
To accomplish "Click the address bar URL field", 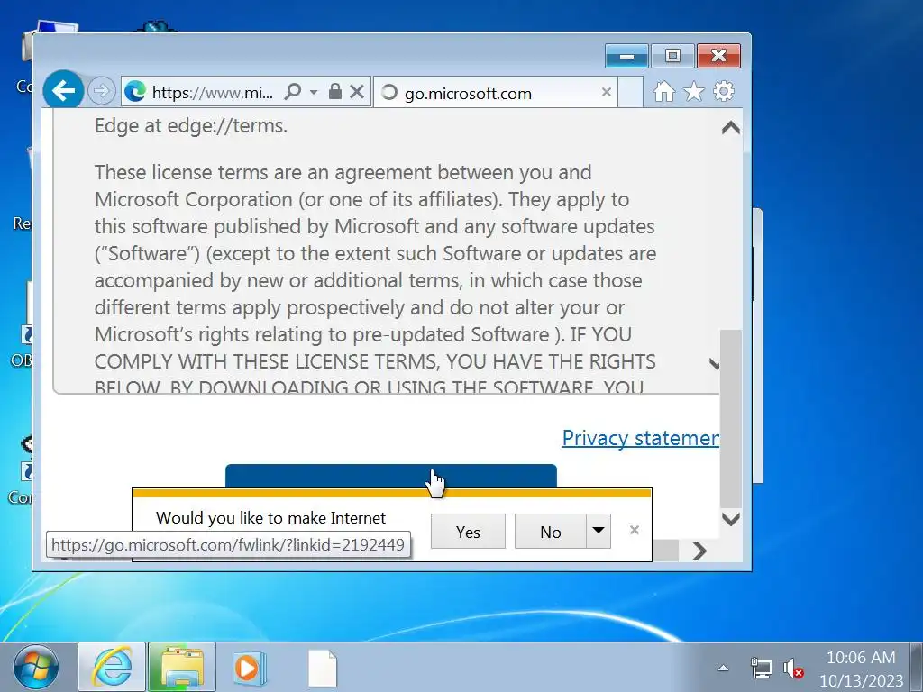I will pos(212,92).
